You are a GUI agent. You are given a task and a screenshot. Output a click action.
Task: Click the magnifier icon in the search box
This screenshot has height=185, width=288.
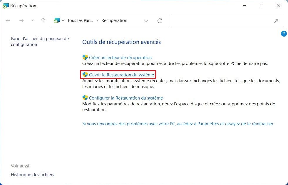click(x=276, y=20)
